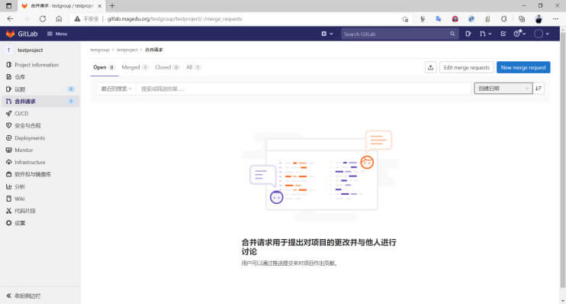The width and height of the screenshot is (566, 304).
Task: Open CI/CD in sidebar
Action: (21, 114)
